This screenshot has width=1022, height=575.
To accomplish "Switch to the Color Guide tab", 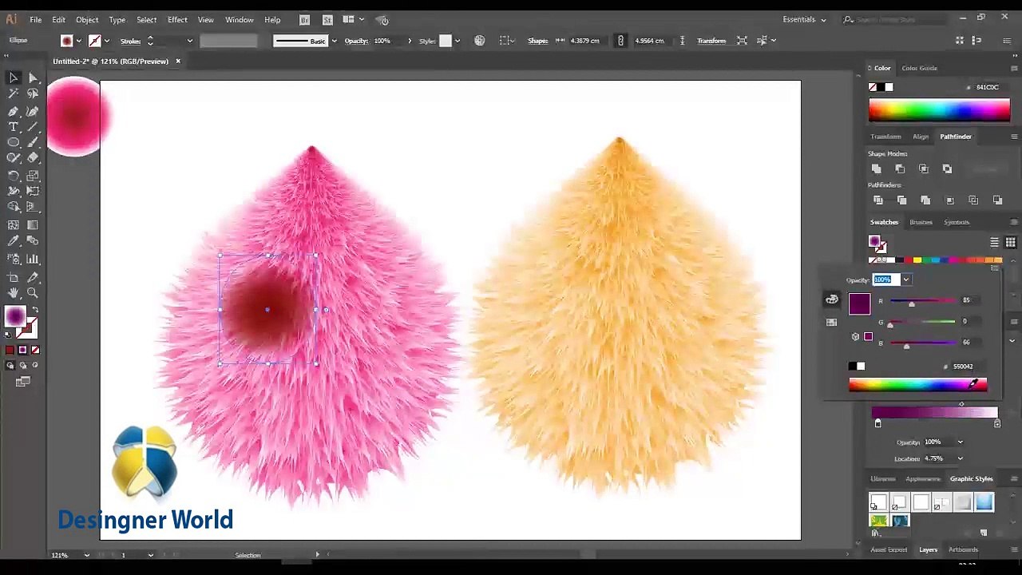I will (919, 68).
